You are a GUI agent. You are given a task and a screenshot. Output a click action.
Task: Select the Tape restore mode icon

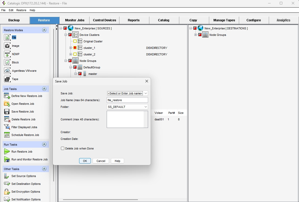[x=7, y=79]
